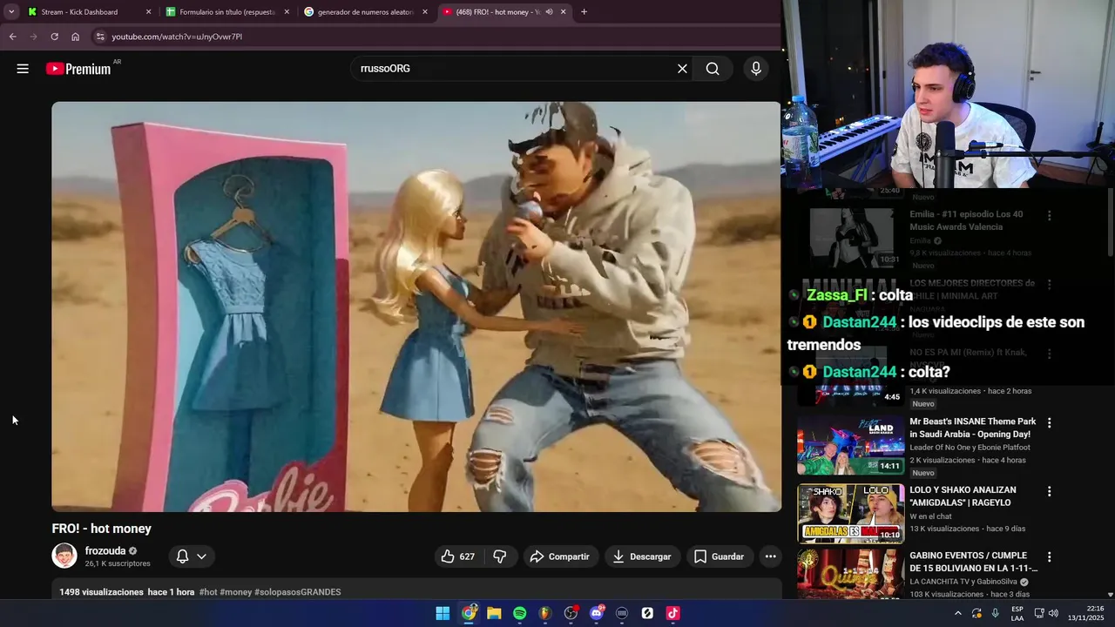Screen dimensions: 1115x627
Task: Open the YouTube hamburger guide menu
Action: coord(23,69)
